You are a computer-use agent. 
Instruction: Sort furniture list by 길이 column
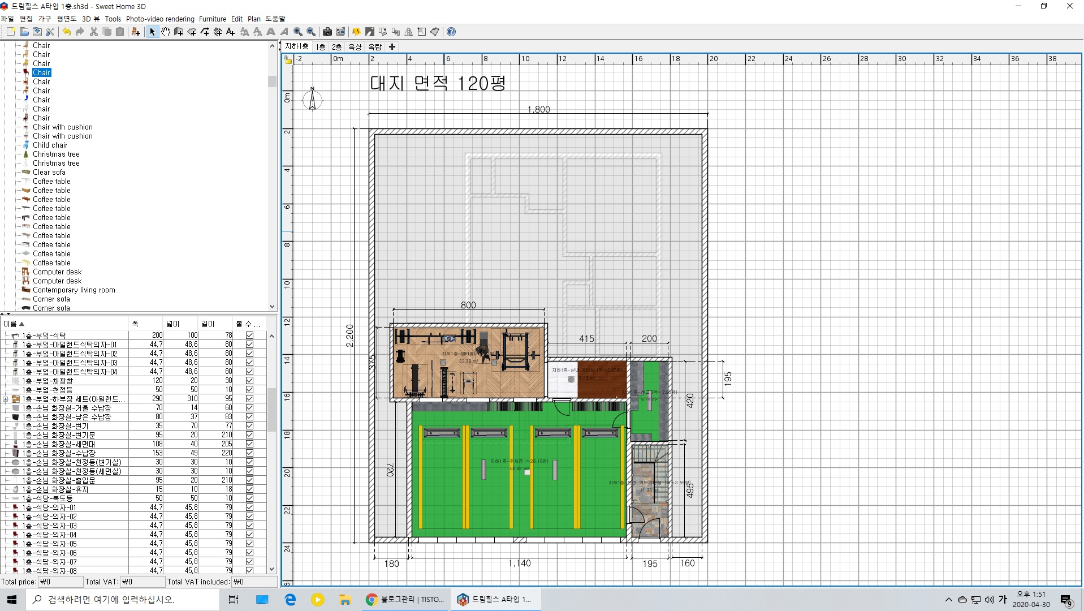(215, 324)
